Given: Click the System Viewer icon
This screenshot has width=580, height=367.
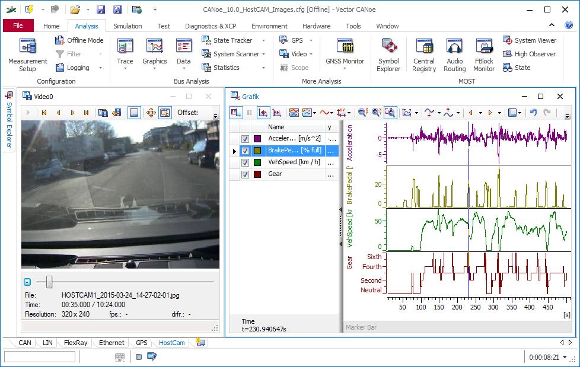Looking at the screenshot, I should (x=508, y=40).
